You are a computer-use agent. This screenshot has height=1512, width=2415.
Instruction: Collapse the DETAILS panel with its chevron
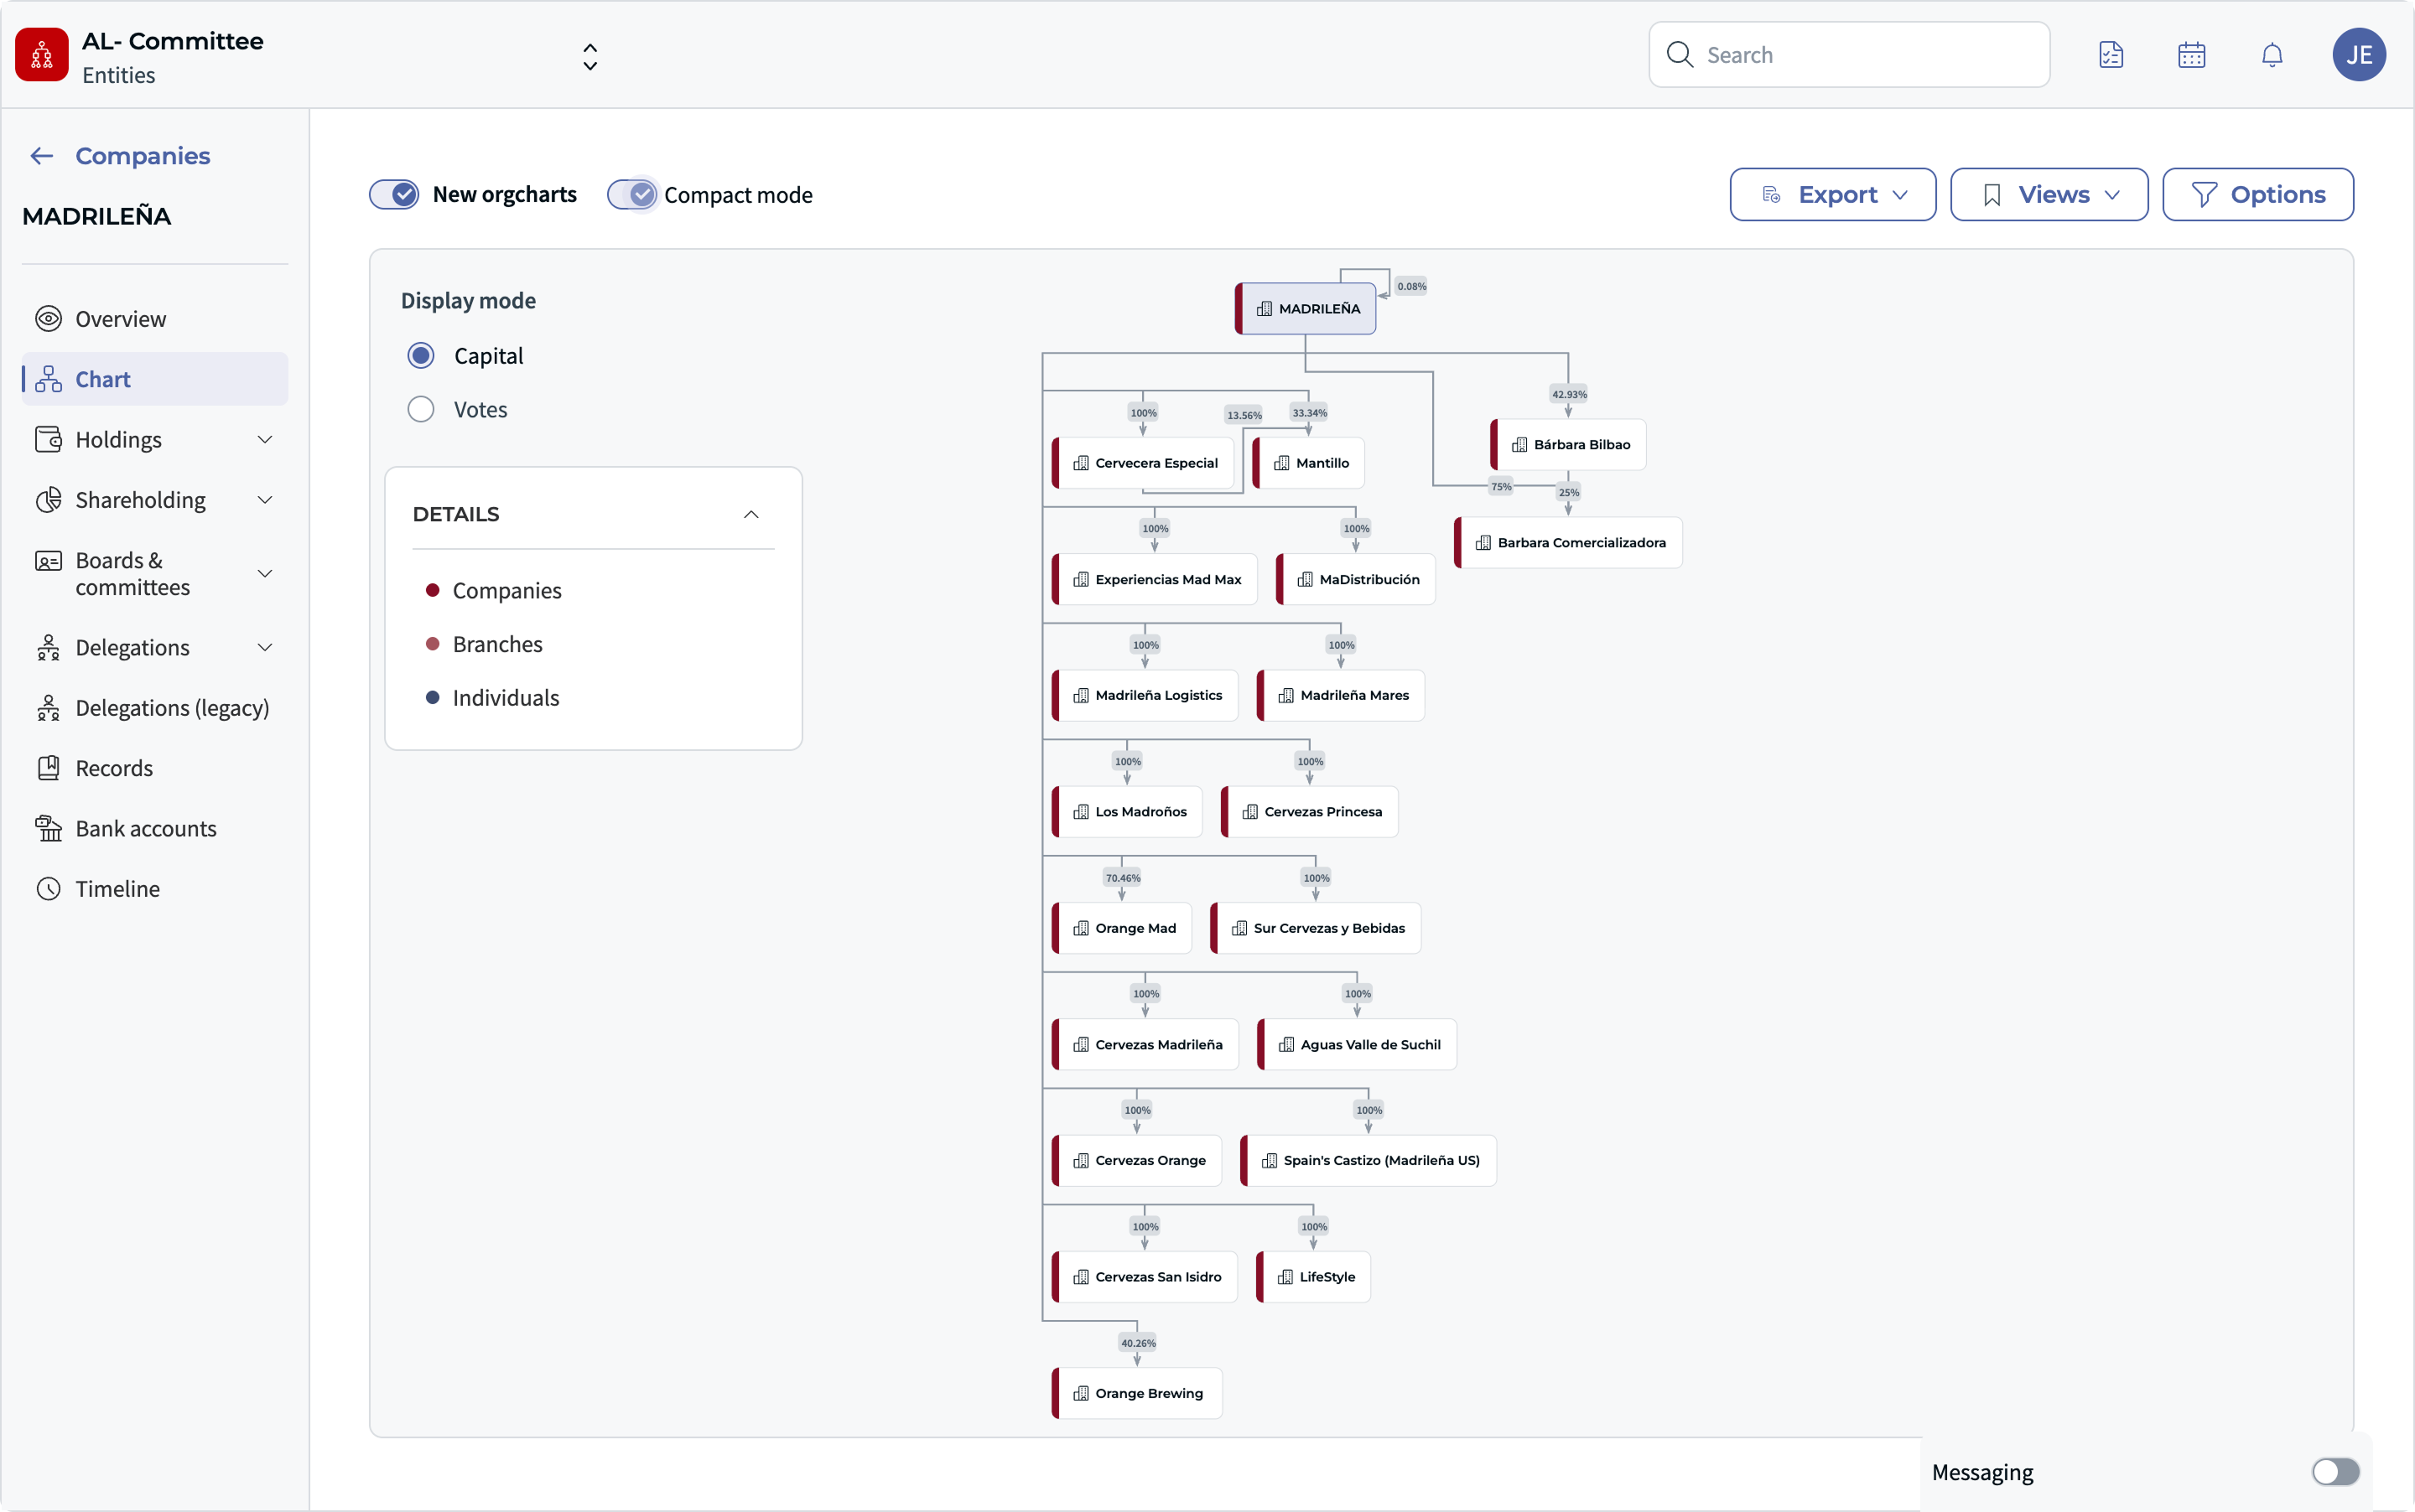(751, 514)
